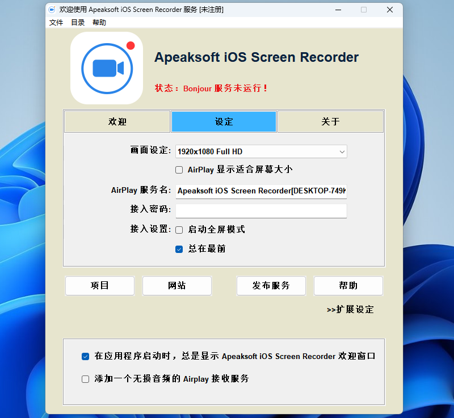Expand the 画面设定 resolution dropdown

pyautogui.click(x=261, y=151)
